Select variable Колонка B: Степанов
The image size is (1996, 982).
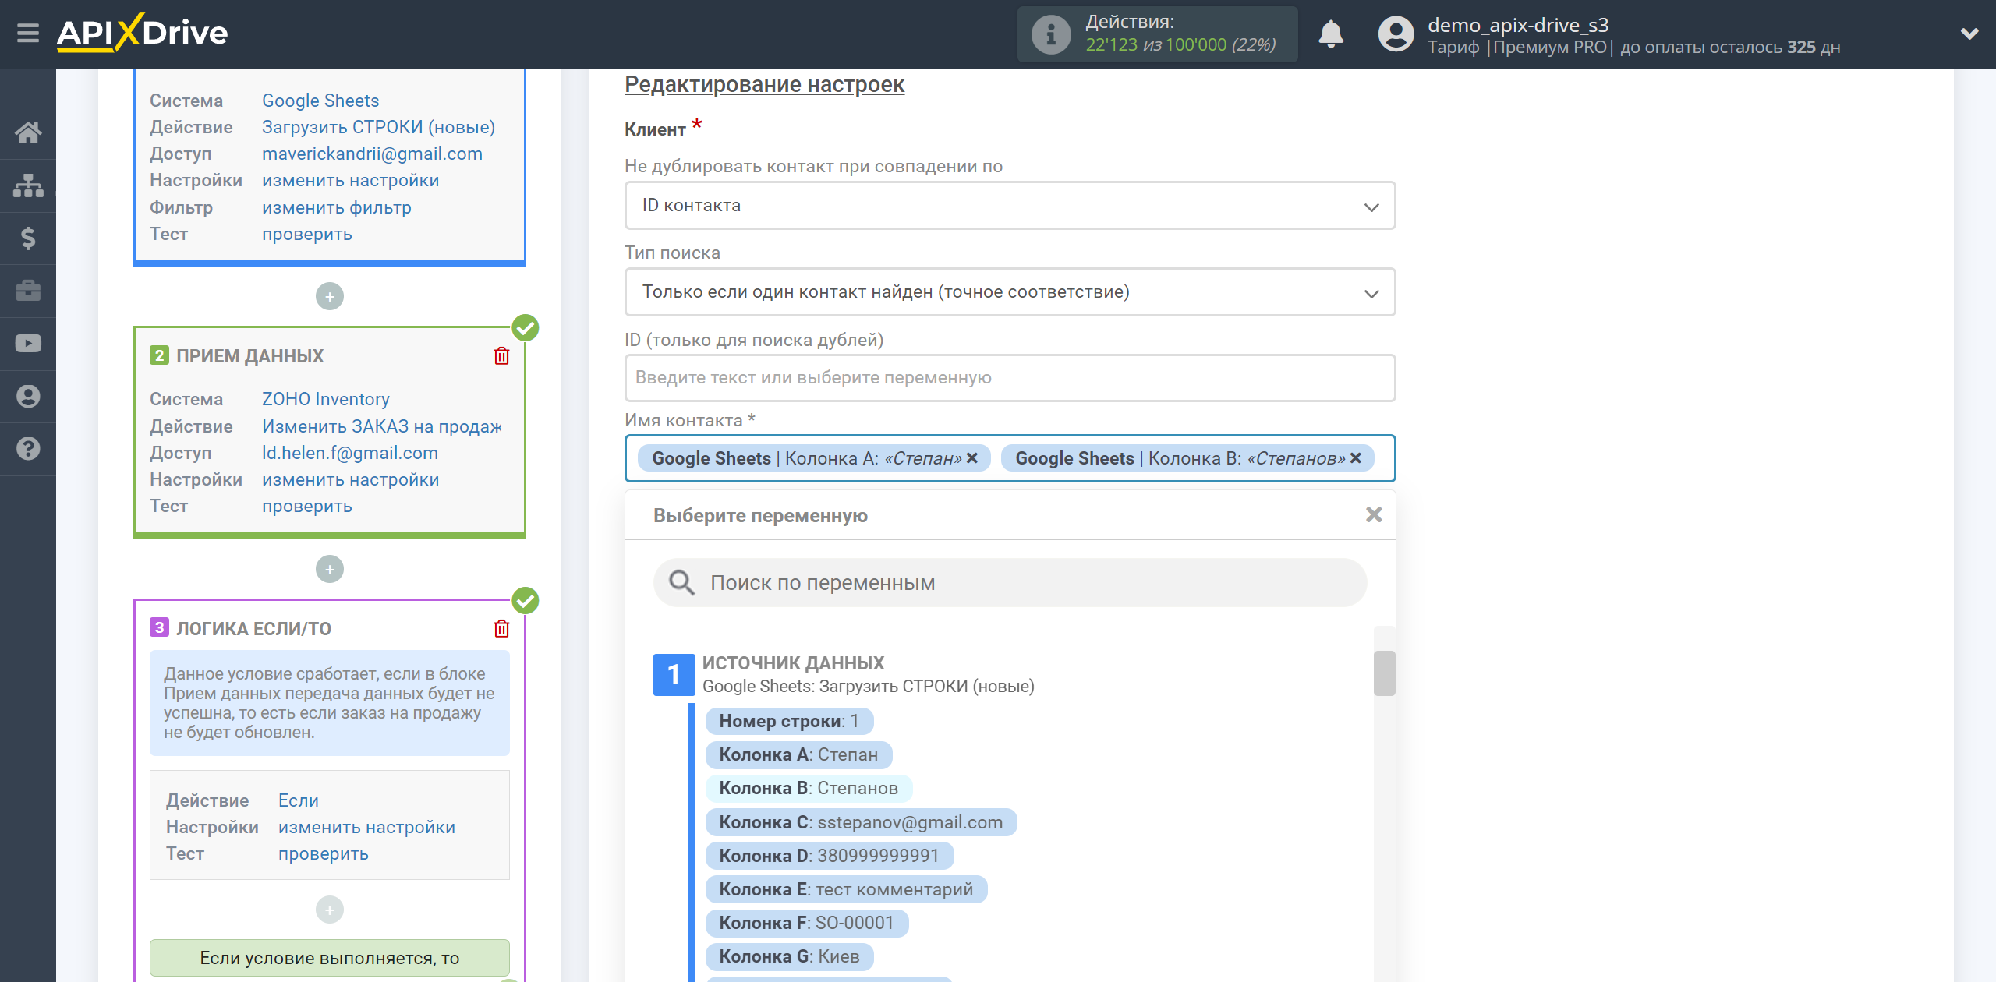(809, 788)
